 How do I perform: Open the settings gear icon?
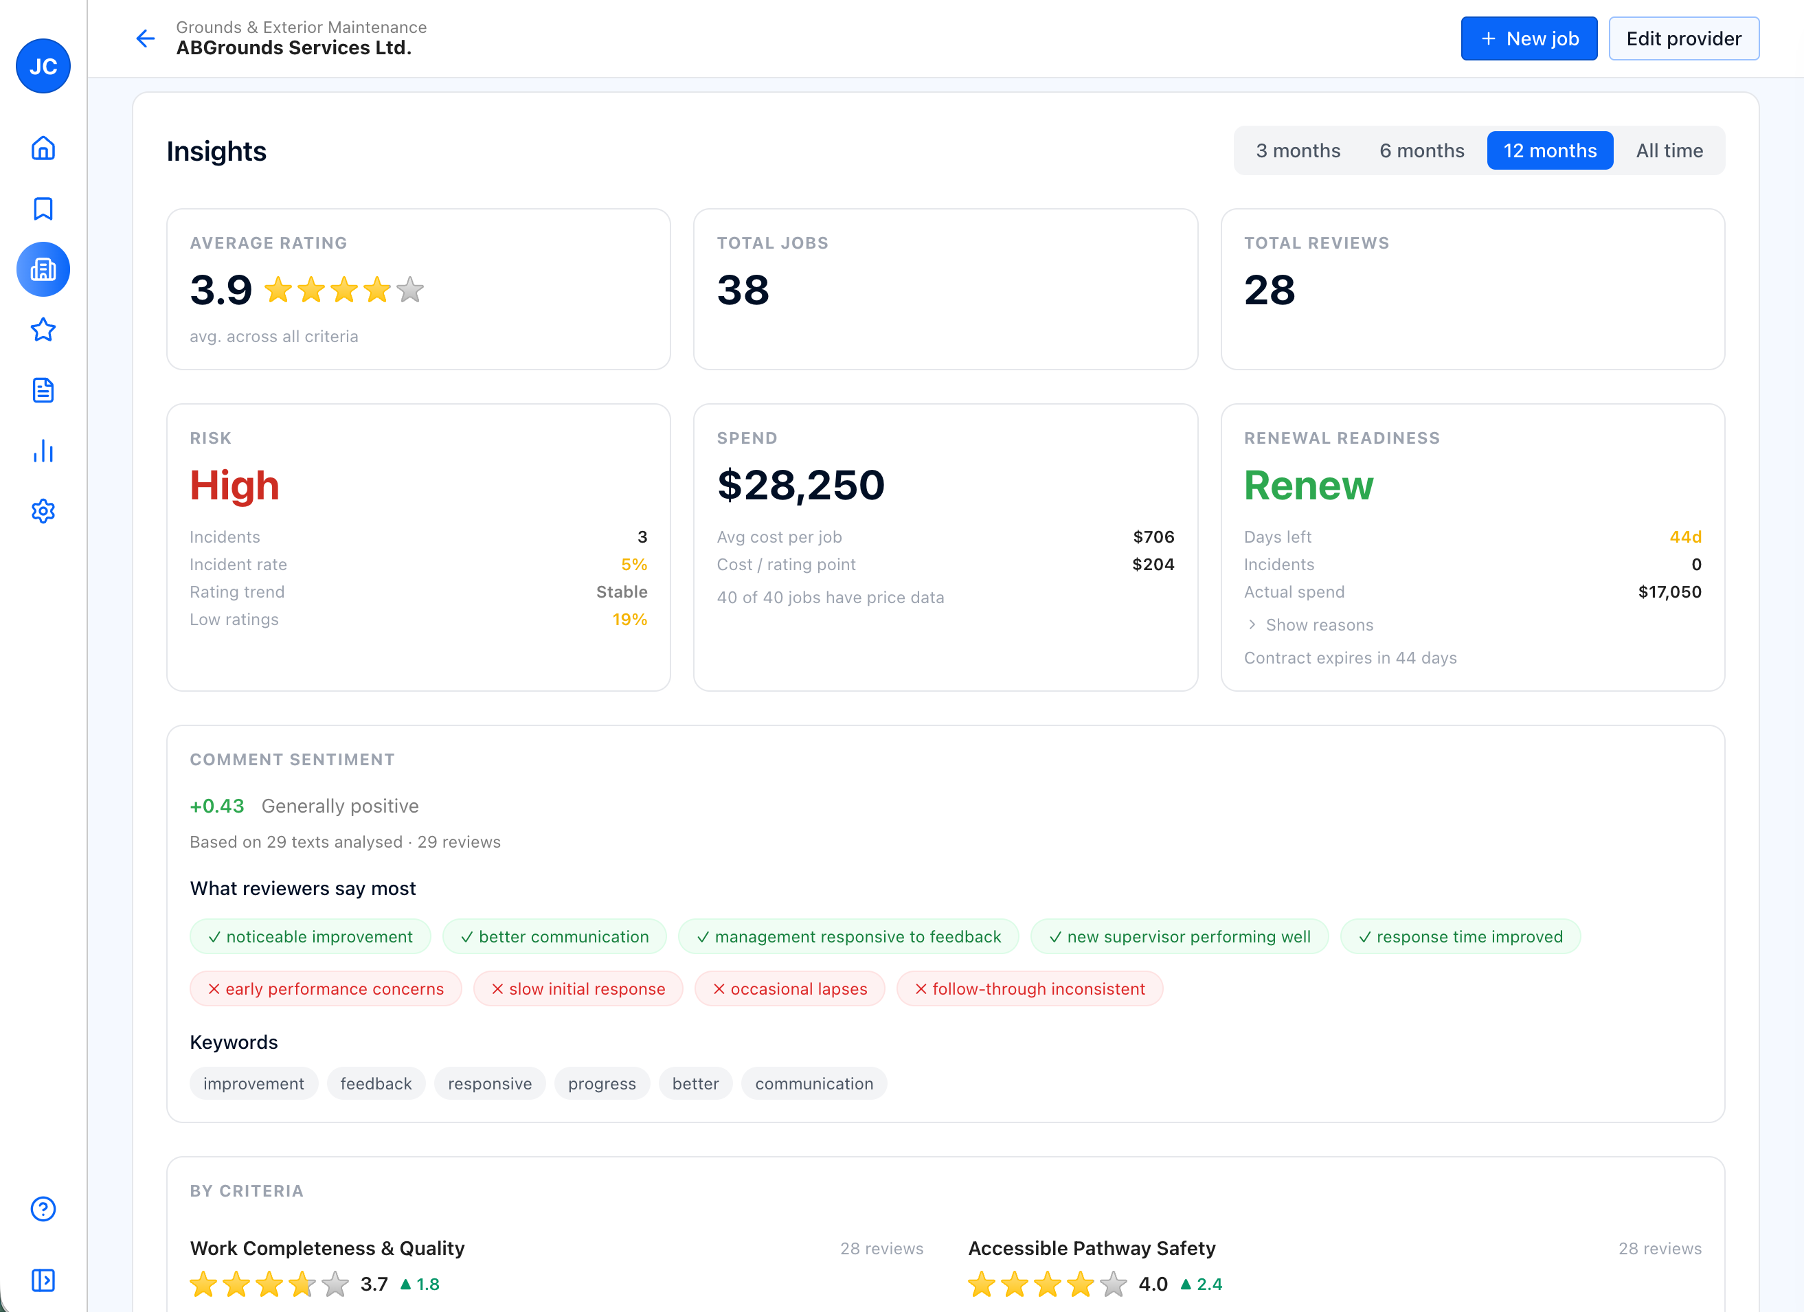[x=43, y=511]
